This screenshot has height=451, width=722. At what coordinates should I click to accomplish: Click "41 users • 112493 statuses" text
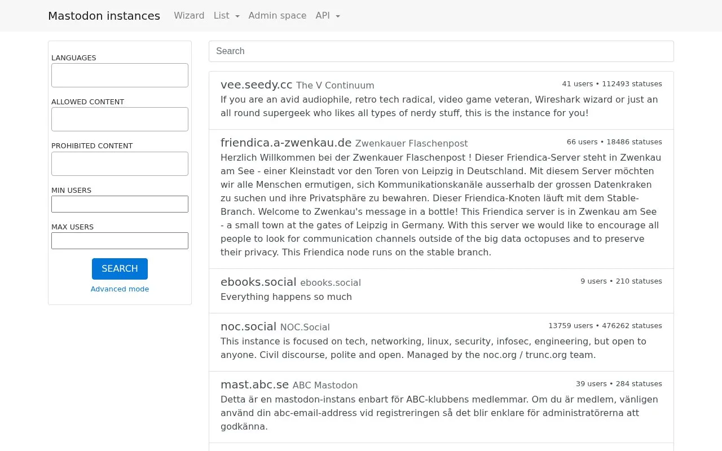[612, 84]
